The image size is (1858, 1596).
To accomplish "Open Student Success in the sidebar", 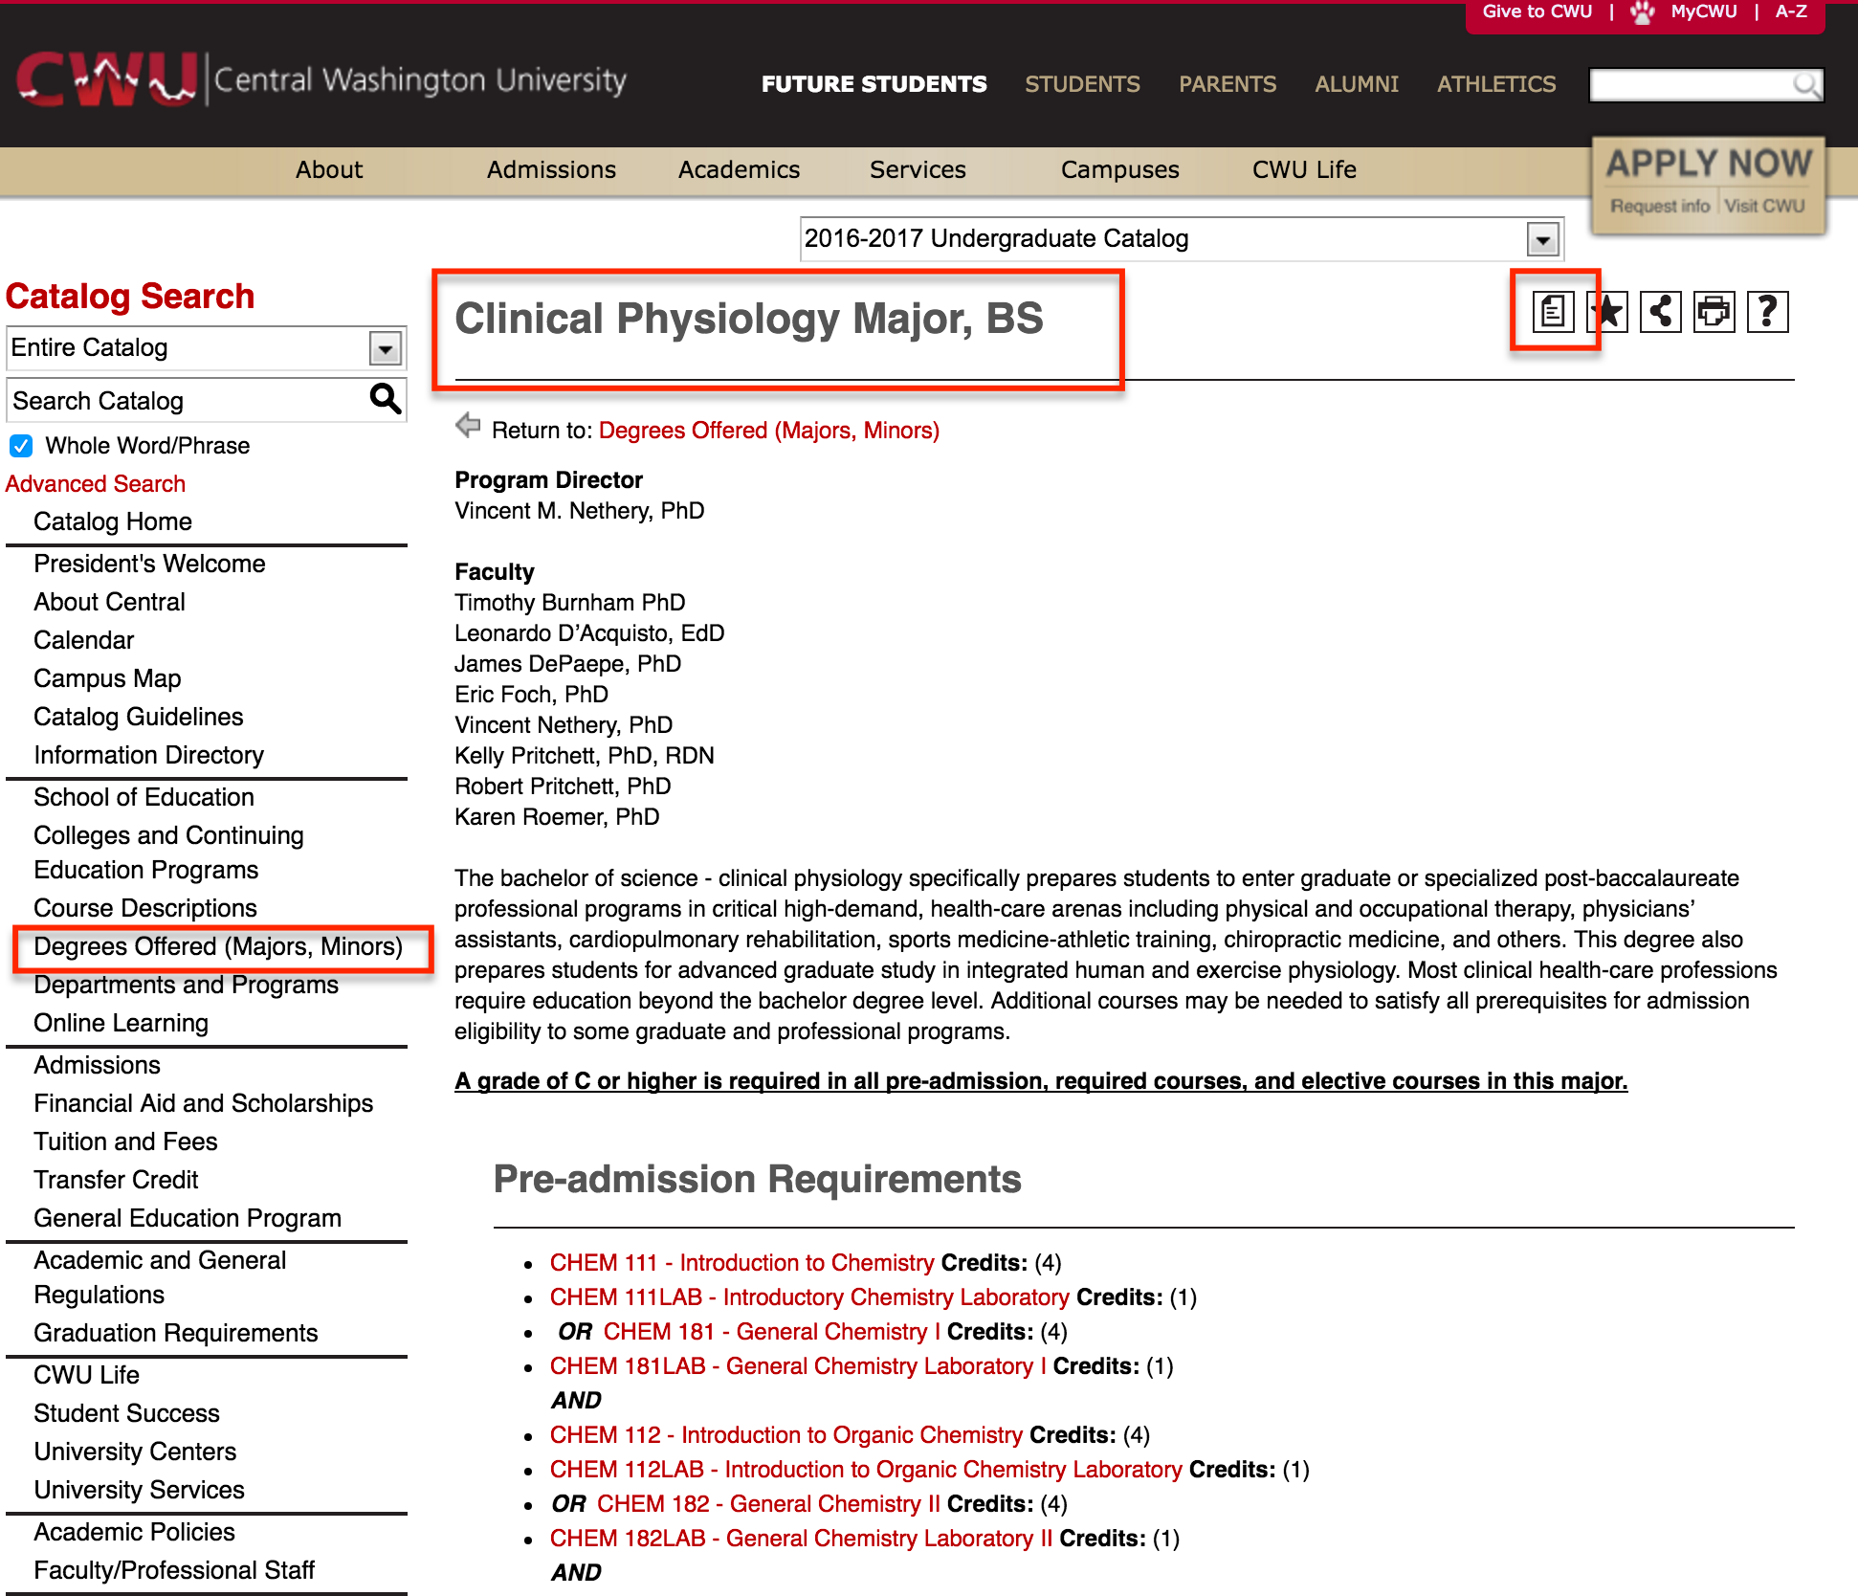I will (126, 1413).
